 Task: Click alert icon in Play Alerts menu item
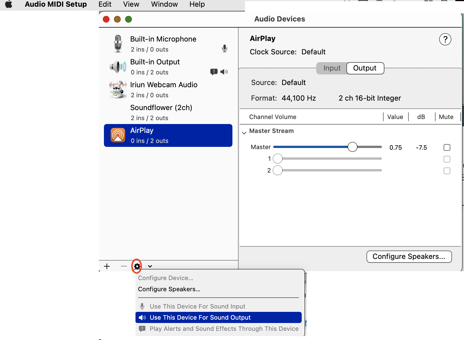click(142, 329)
